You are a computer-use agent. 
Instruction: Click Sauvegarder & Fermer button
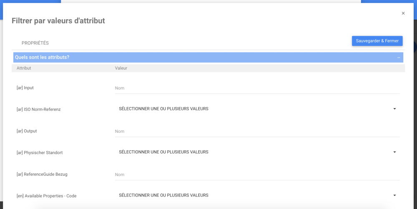[377, 41]
